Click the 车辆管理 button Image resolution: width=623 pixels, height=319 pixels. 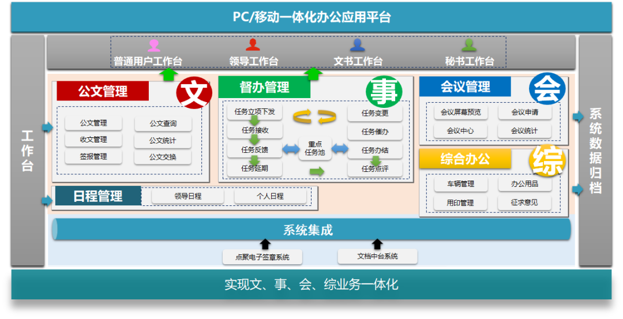point(460,184)
